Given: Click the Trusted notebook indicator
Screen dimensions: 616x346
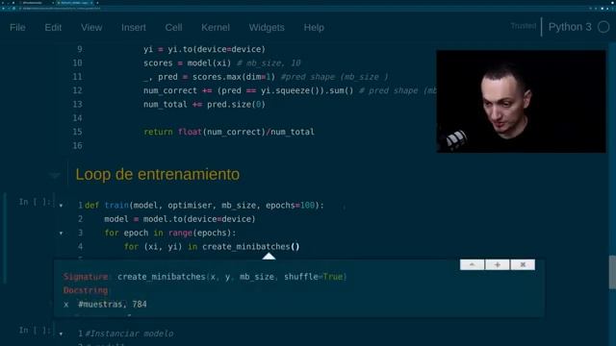Looking at the screenshot, I should (x=524, y=26).
